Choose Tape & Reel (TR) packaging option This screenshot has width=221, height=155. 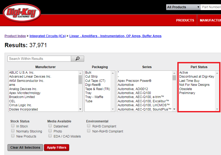[x=97, y=89]
